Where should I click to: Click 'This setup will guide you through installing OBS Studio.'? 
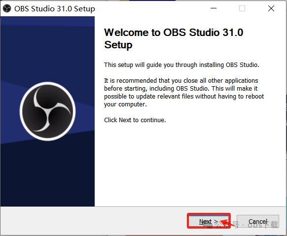(181, 65)
